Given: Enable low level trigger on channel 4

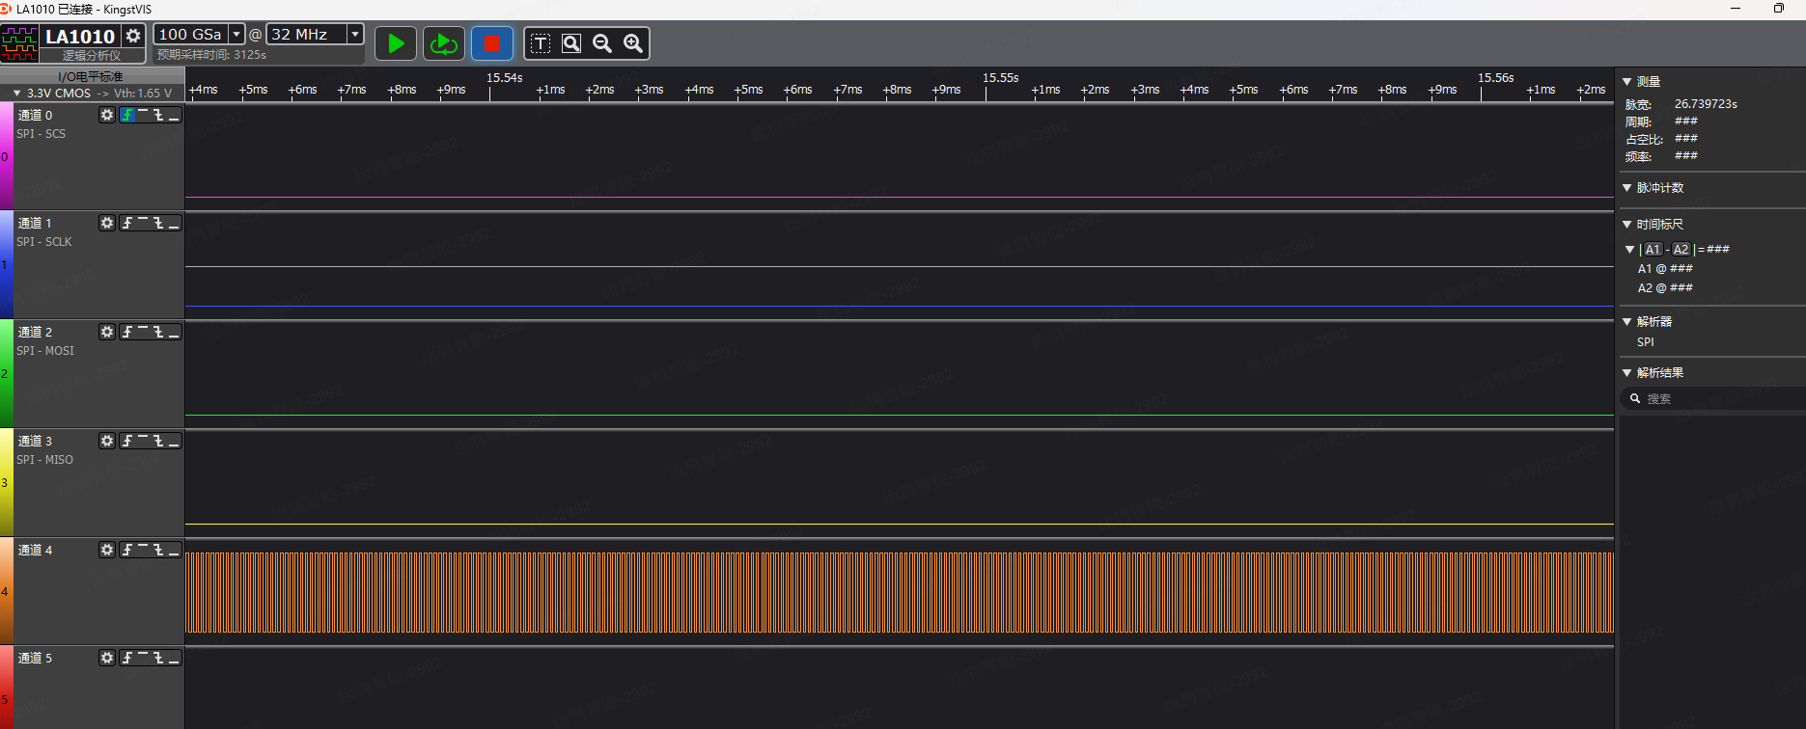Looking at the screenshot, I should 174,550.
